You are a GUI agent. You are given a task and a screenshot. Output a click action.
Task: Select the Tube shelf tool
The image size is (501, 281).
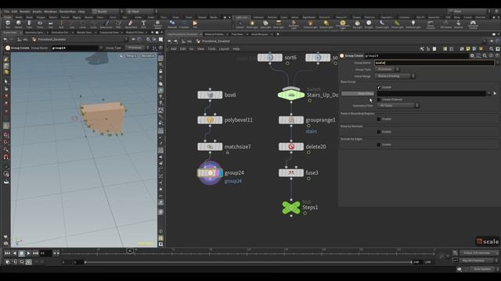pos(29,24)
